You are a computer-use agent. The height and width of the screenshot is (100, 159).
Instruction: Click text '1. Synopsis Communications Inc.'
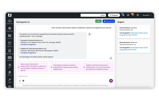pos(31,40)
